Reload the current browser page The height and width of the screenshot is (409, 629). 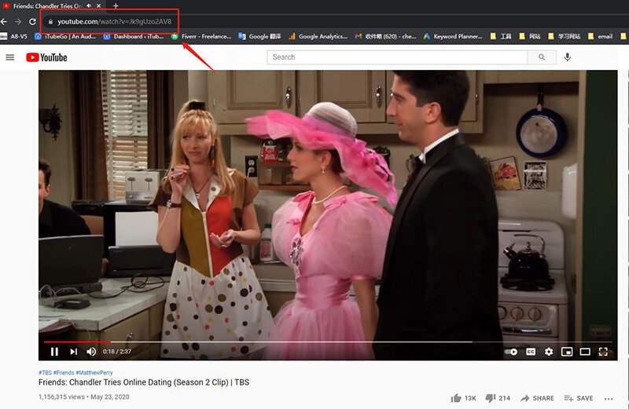tap(32, 22)
